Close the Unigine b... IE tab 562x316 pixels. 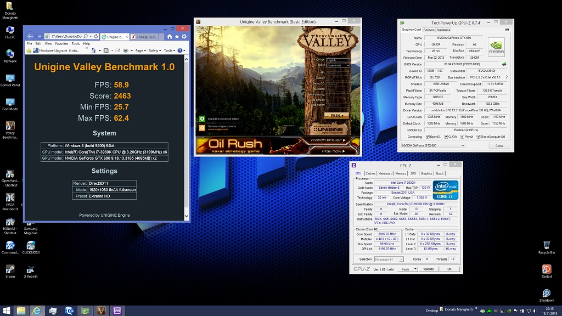tap(127, 37)
